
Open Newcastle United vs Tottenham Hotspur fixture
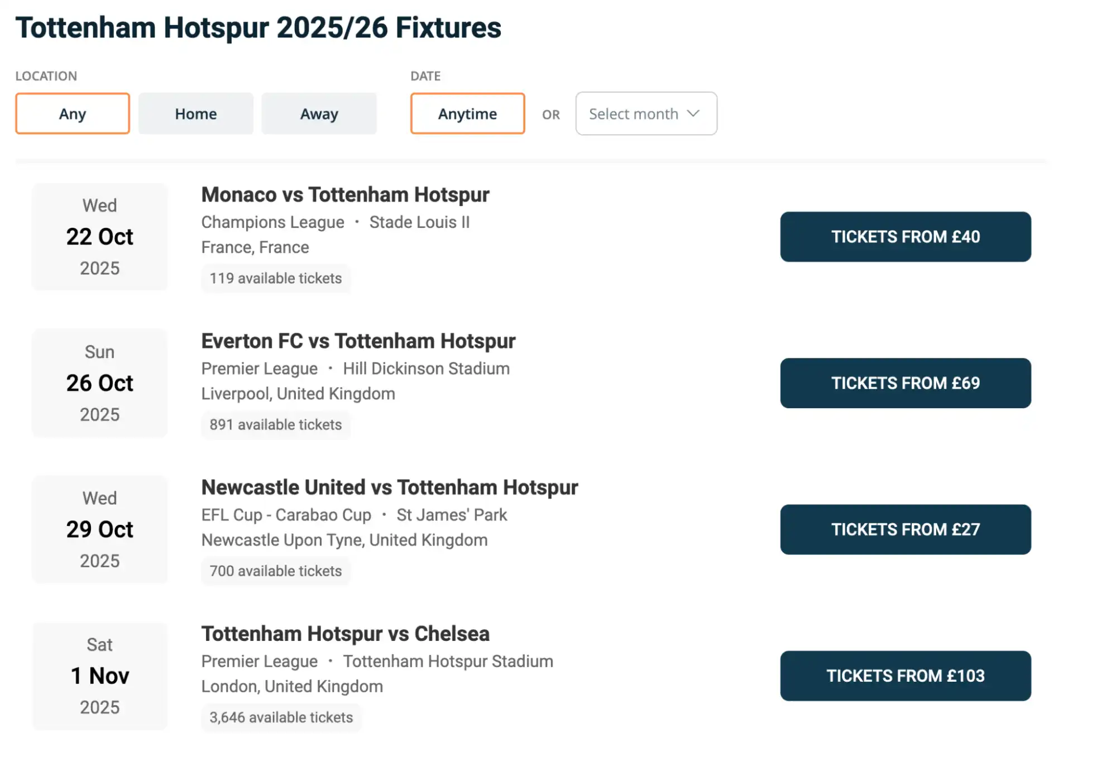coord(389,487)
